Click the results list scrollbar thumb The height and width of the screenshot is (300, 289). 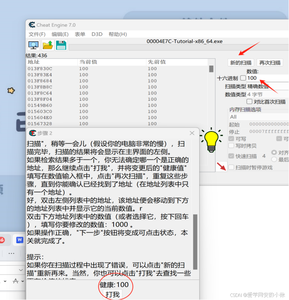pyautogui.click(x=211, y=69)
